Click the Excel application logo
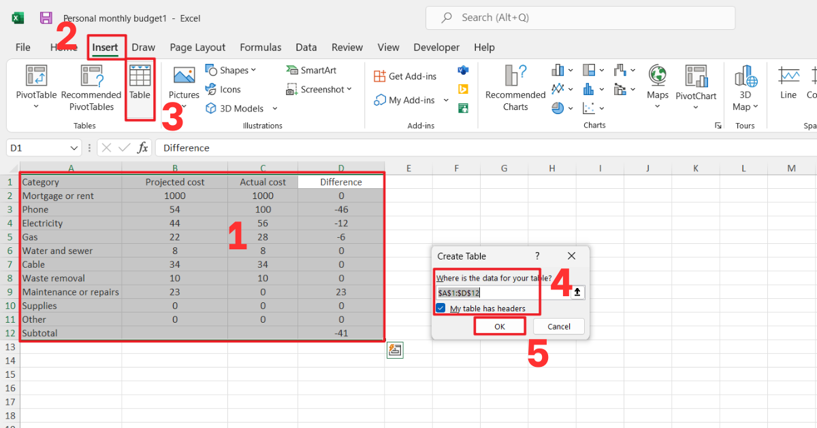The height and width of the screenshot is (428, 817). click(18, 18)
